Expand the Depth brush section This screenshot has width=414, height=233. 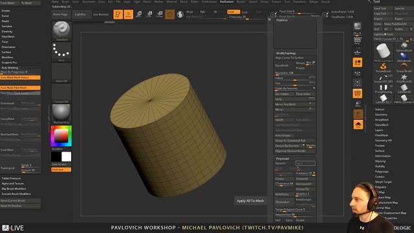pos(5,21)
